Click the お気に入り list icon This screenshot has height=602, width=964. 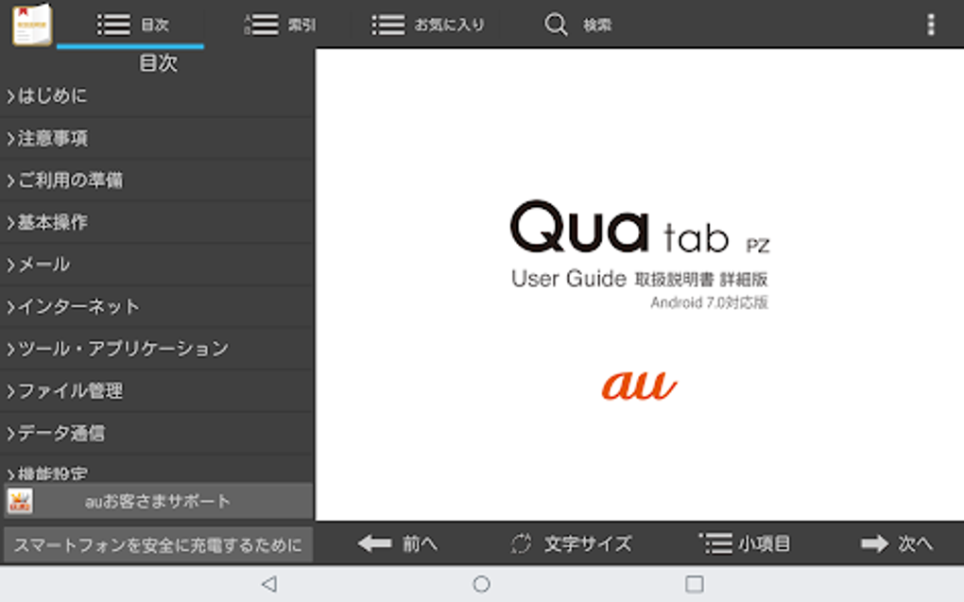(387, 25)
